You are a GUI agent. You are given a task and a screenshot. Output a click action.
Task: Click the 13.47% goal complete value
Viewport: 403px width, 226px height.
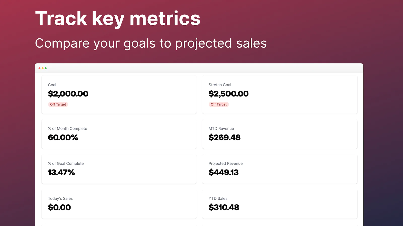(x=61, y=173)
